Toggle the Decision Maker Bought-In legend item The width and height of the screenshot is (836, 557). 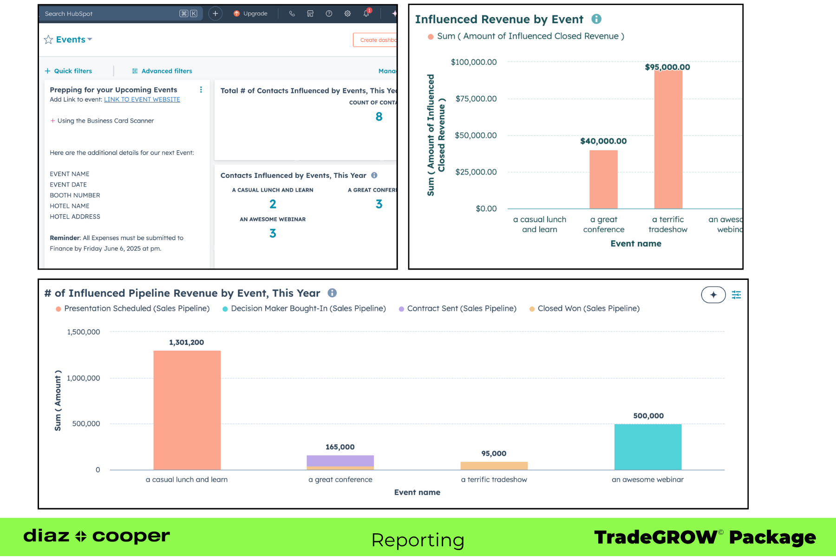304,308
